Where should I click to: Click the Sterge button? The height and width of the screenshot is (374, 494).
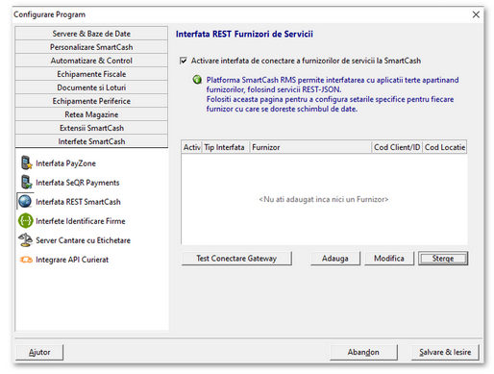pyautogui.click(x=443, y=259)
